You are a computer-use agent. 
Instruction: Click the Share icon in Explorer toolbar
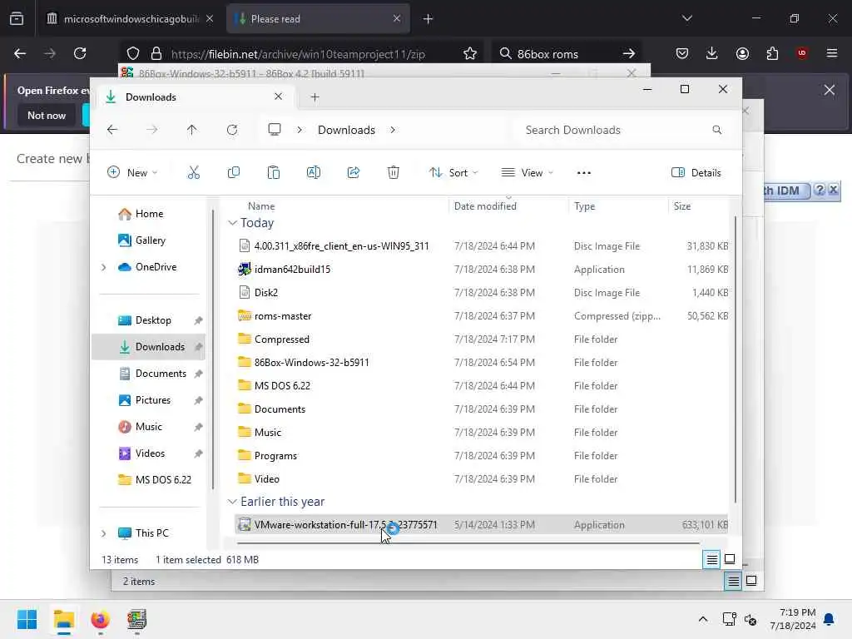[x=353, y=172]
